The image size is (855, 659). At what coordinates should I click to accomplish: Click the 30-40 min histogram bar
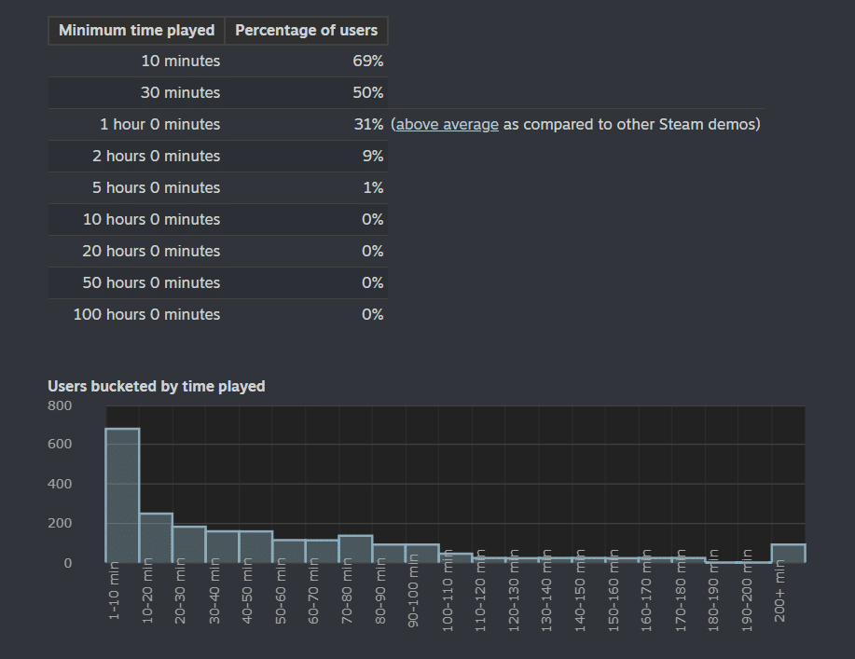pyautogui.click(x=223, y=547)
